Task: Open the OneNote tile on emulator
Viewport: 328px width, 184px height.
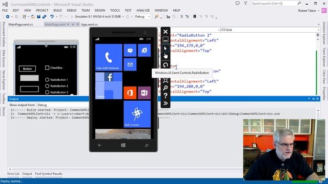Action: click(144, 93)
